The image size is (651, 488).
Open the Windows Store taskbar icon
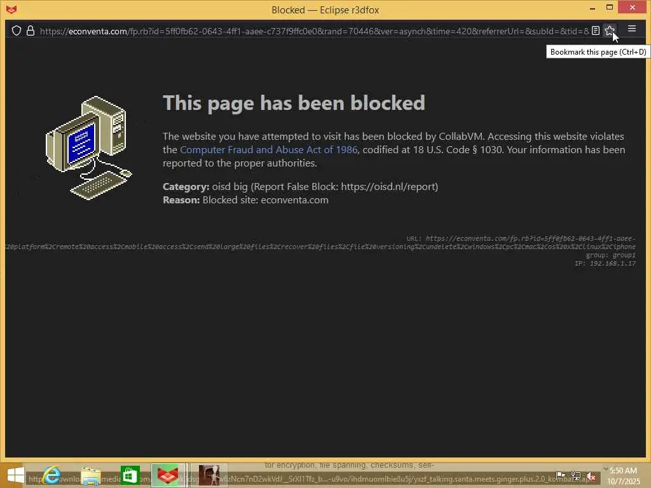pos(130,475)
